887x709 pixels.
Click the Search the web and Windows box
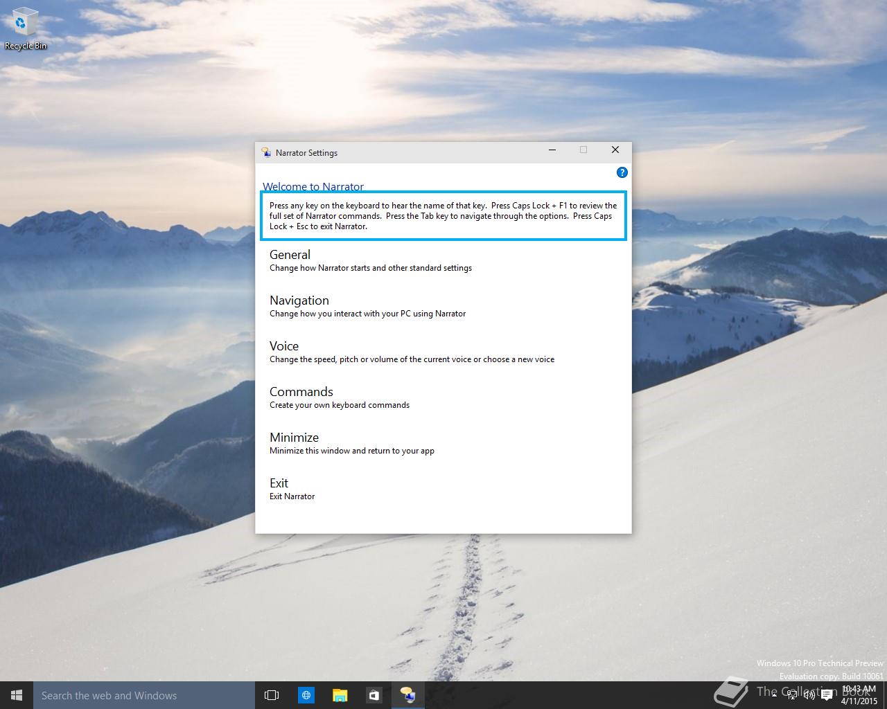(x=143, y=695)
